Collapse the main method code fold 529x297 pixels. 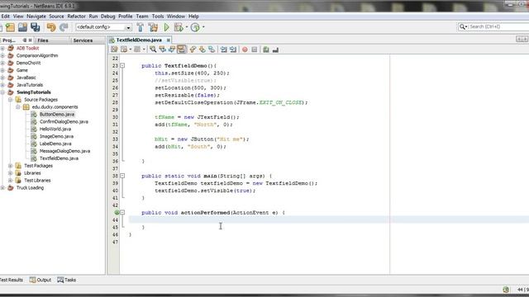[122, 176]
